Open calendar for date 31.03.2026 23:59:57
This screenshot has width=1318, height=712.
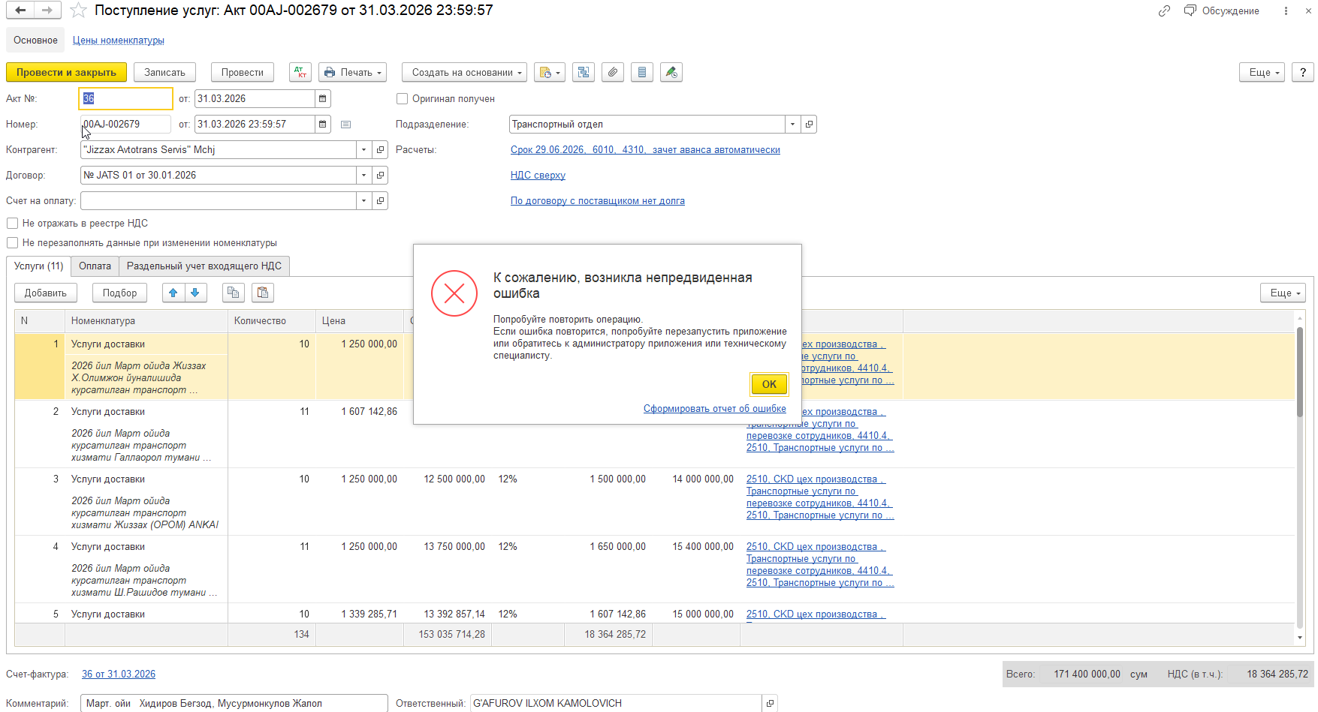tap(323, 124)
